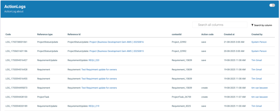Image resolution: width=280 pixels, height=111 pixels.
Task: Open the REQU_220 reference link
Action: pyautogui.click(x=94, y=60)
